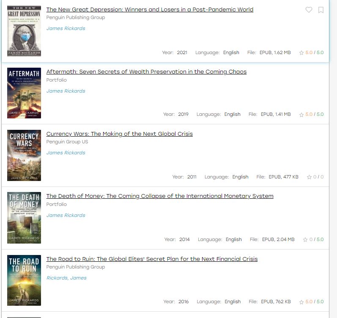
Task: Click publisher 'Penguin Group US'
Action: (x=67, y=142)
